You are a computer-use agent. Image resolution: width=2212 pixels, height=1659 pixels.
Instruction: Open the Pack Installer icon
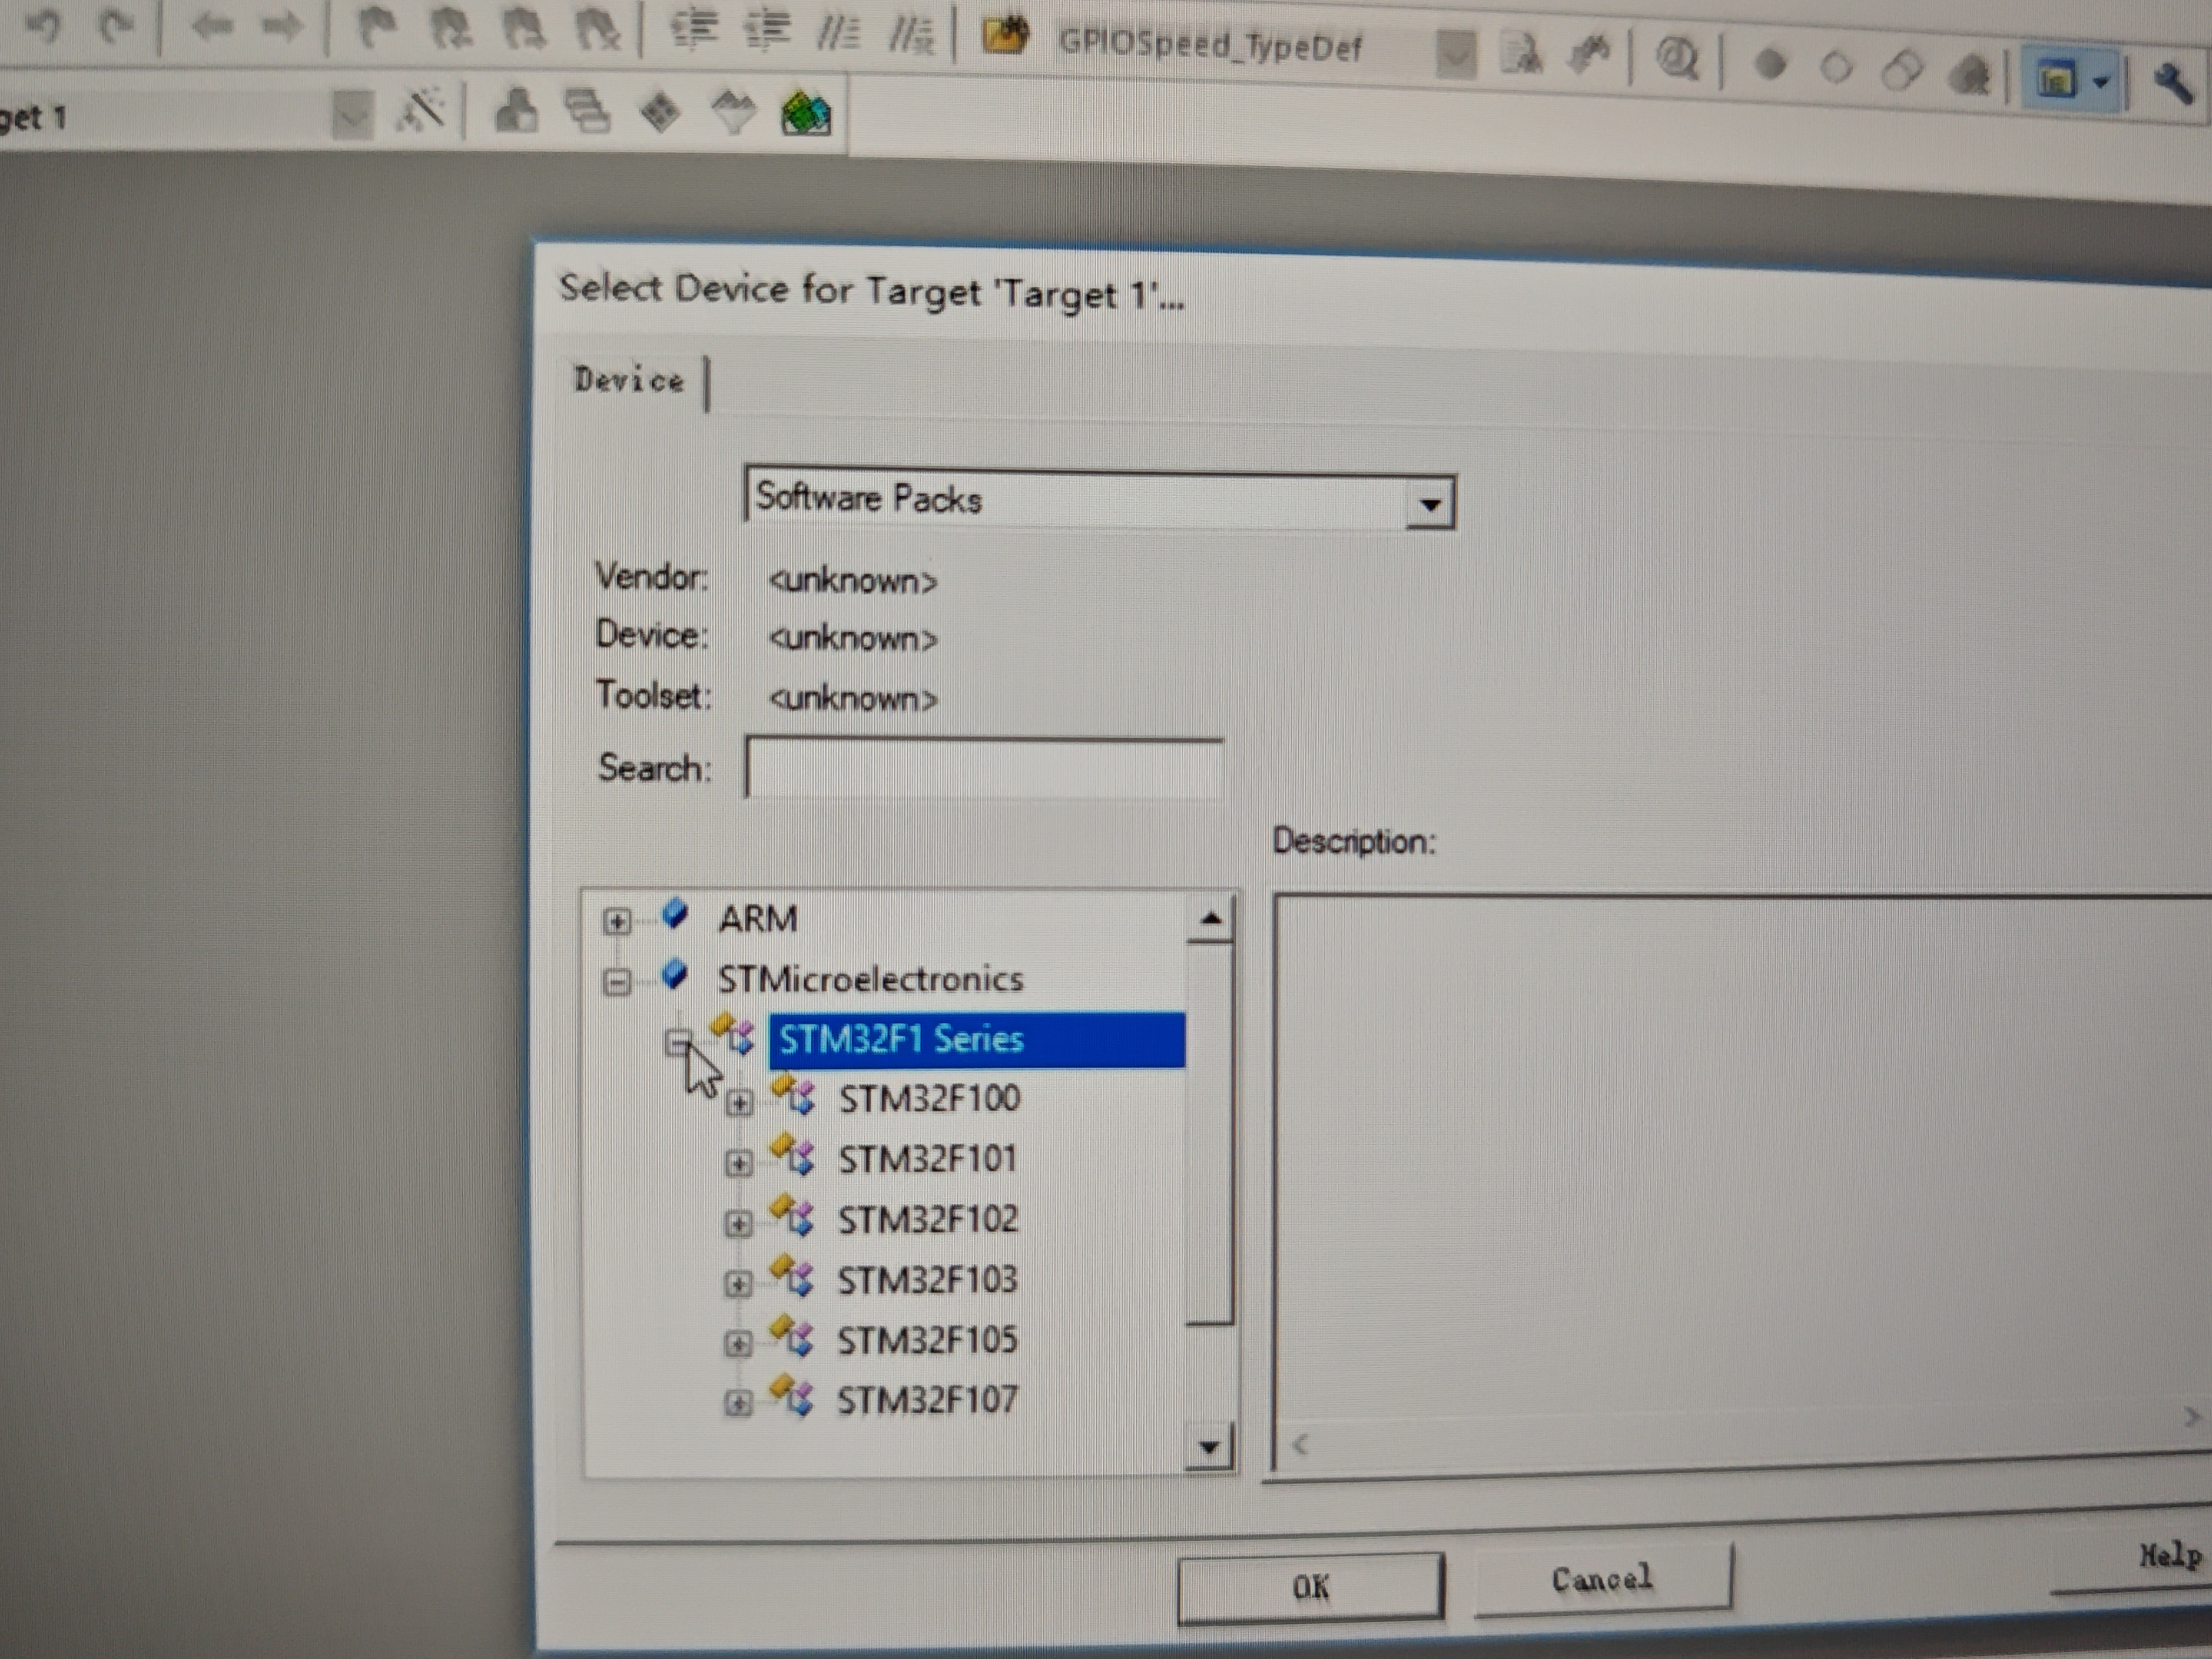point(806,113)
